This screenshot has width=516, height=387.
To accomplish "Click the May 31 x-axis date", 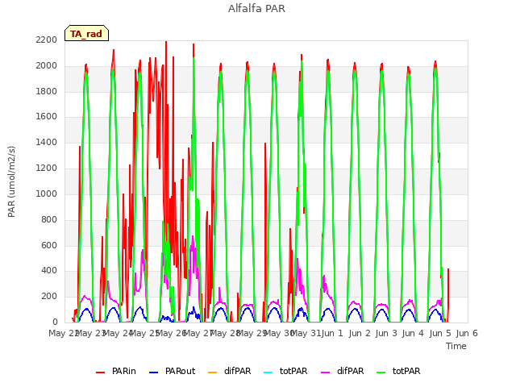I will point(306,333).
